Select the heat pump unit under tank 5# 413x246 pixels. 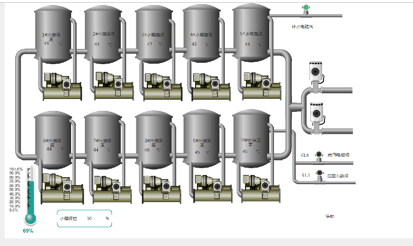pos(261,86)
